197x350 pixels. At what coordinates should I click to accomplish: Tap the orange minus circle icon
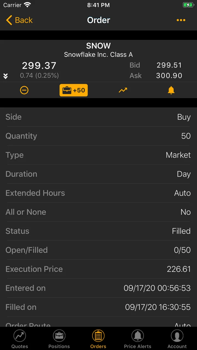point(24,90)
